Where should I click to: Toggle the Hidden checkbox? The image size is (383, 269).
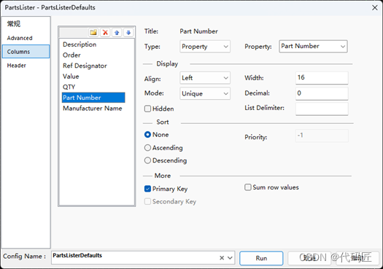tap(147, 109)
